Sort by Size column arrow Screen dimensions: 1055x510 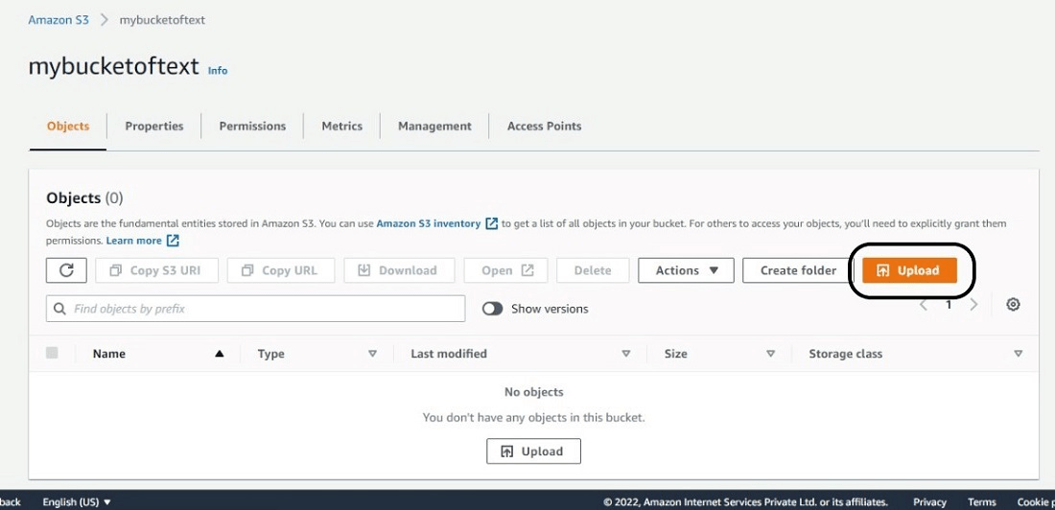[x=770, y=354]
